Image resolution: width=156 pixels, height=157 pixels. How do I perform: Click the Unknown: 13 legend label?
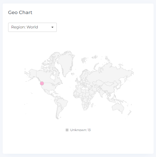[x=80, y=130]
